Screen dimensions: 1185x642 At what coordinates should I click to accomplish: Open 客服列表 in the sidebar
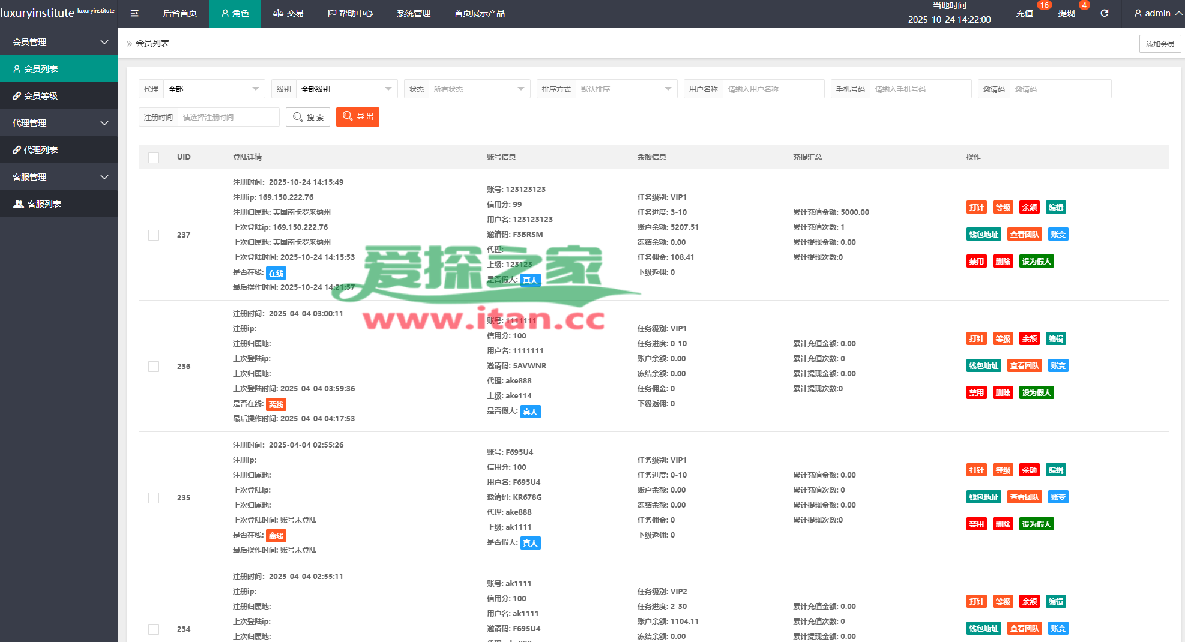point(44,204)
